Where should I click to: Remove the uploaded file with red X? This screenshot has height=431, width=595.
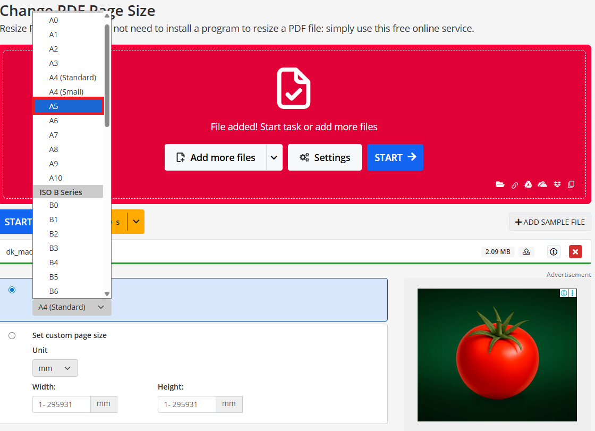point(575,252)
